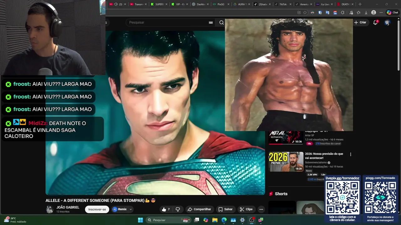The image size is (401, 225).
Task: Open the YouTube account avatar menu
Action: (387, 22)
